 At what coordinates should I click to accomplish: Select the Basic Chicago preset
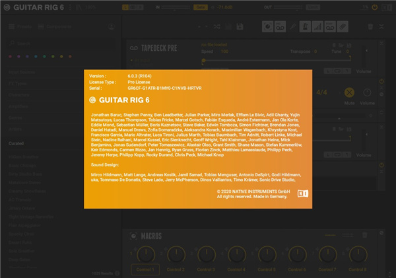[x=22, y=166]
